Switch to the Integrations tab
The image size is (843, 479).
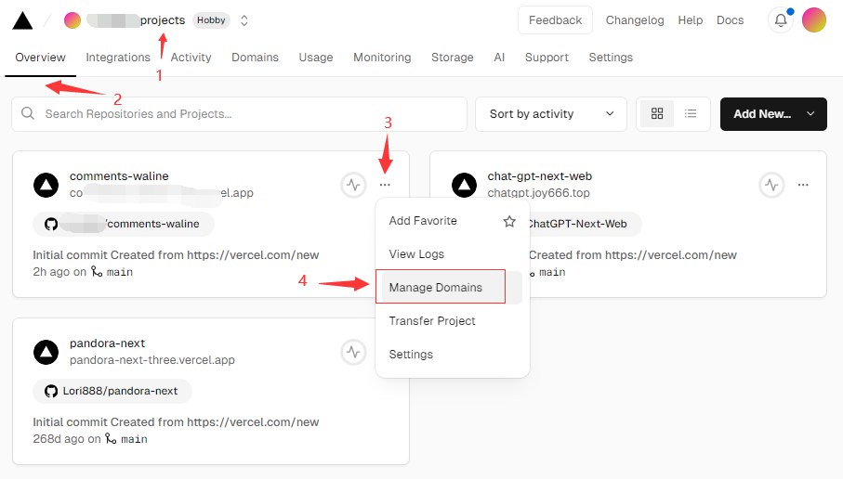tap(118, 58)
